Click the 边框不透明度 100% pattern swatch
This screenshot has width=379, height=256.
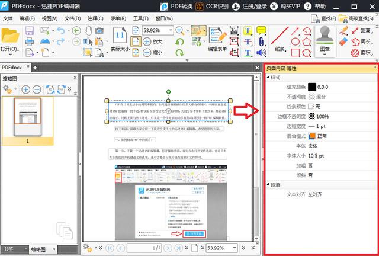pyautogui.click(x=311, y=116)
